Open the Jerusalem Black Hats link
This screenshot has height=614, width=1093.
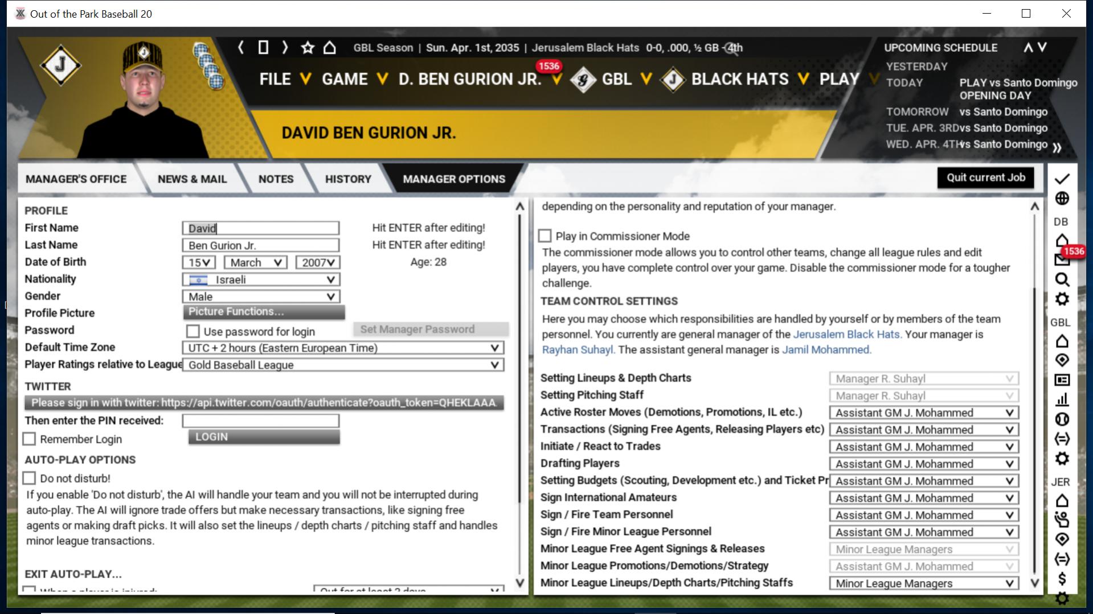(846, 335)
